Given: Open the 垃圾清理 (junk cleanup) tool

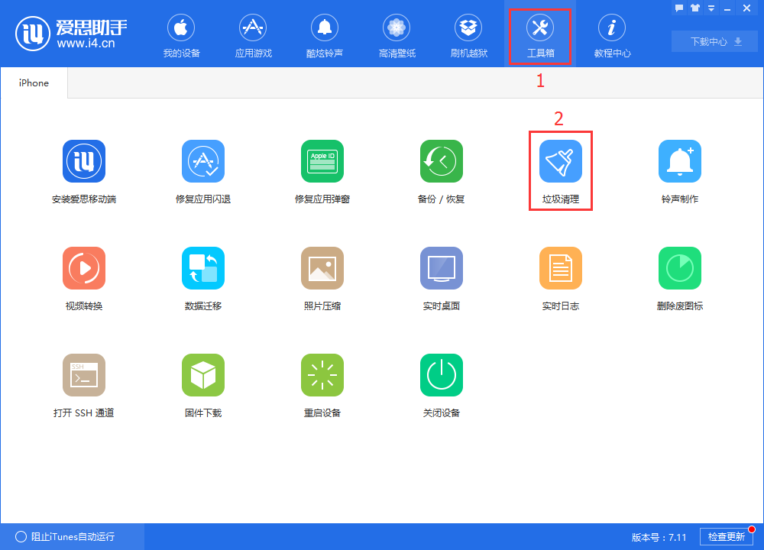Looking at the screenshot, I should (560, 170).
